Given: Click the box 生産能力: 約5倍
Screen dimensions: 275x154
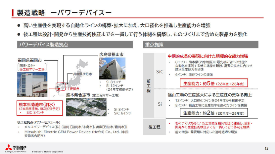Looking at the screenshot, I should pyautogui.click(x=214, y=83).
